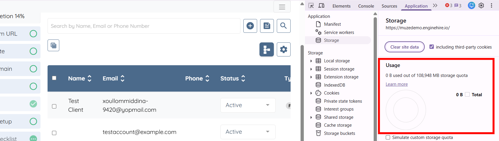Image resolution: width=499 pixels, height=141 pixels.
Task: Switch to the Console tab
Action: point(366,6)
